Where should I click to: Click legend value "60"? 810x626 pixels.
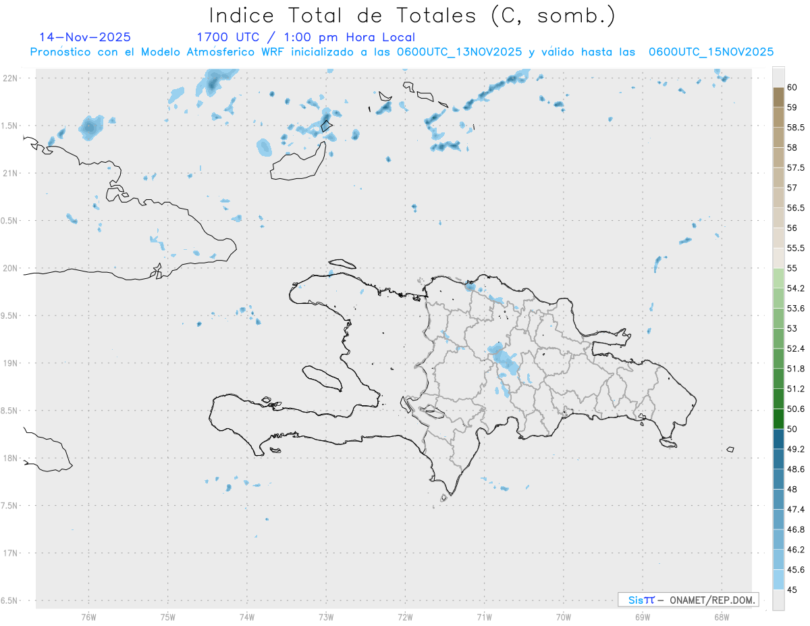click(x=792, y=87)
